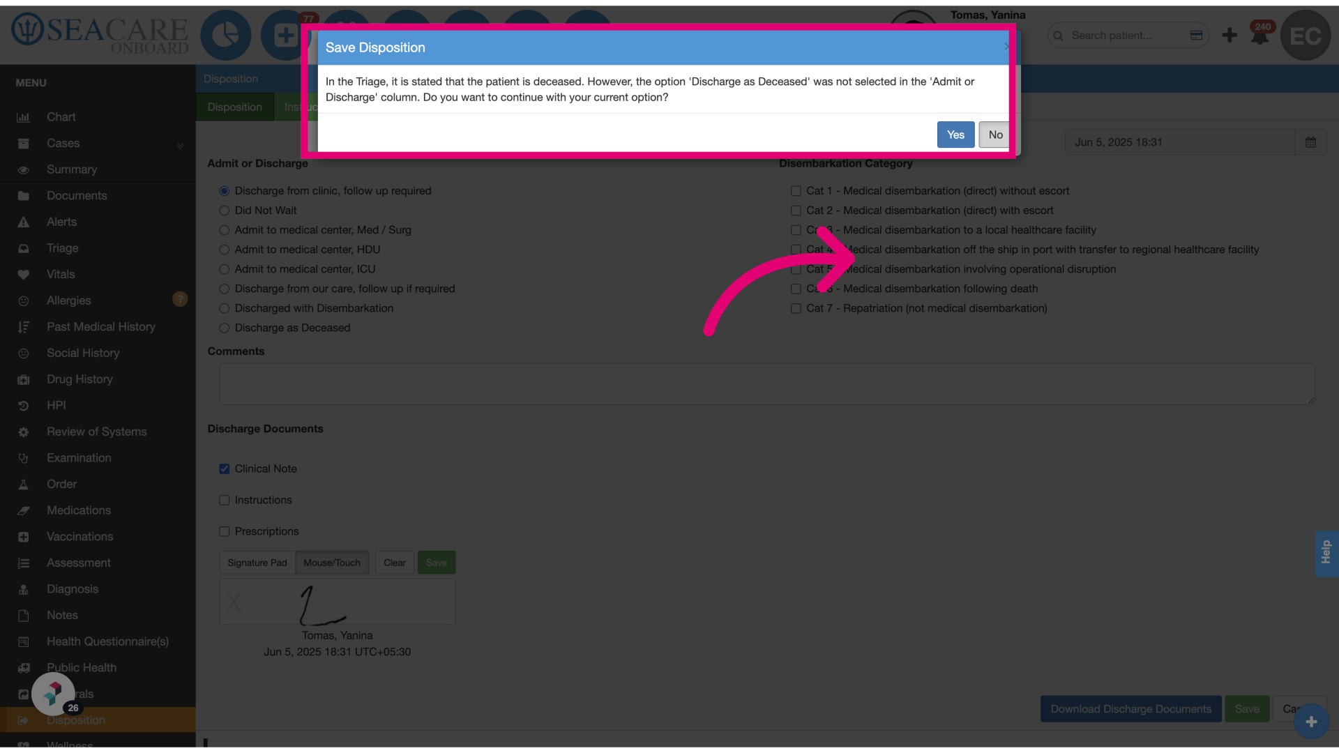Click the Diagnosis icon

click(x=23, y=589)
